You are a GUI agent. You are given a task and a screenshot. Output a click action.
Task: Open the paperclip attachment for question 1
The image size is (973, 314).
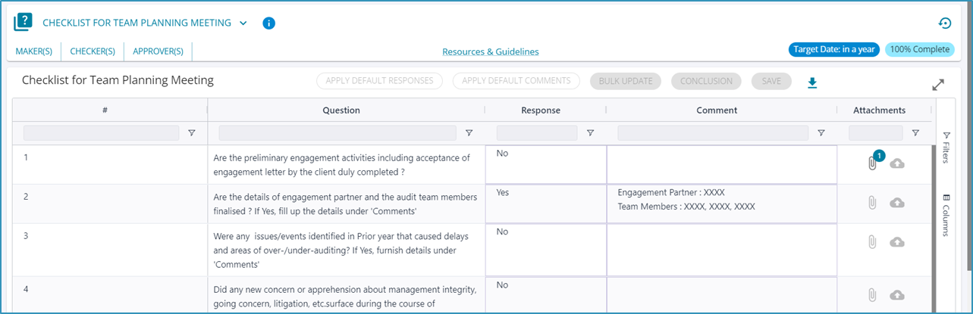click(872, 163)
